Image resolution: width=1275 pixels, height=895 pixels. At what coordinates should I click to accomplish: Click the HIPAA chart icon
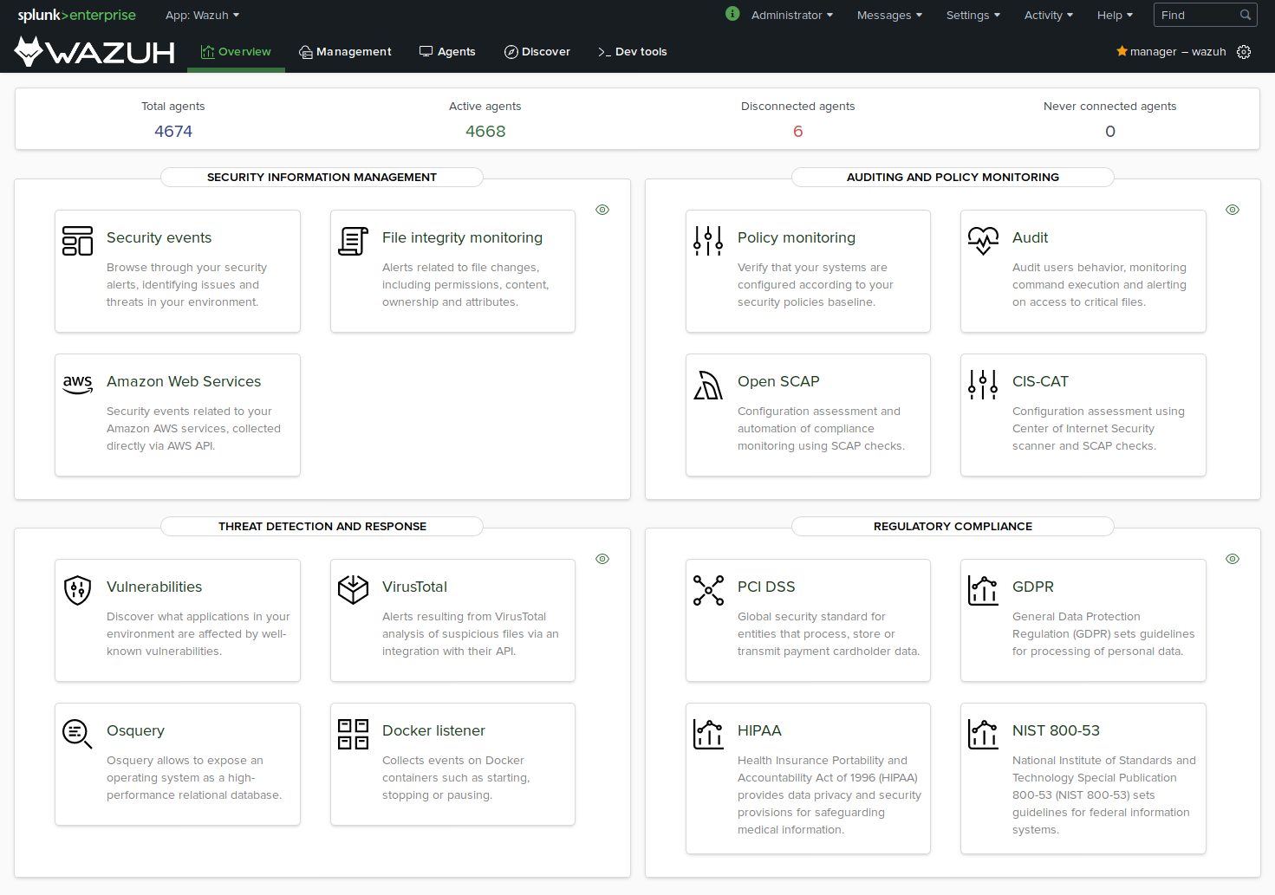click(x=708, y=734)
